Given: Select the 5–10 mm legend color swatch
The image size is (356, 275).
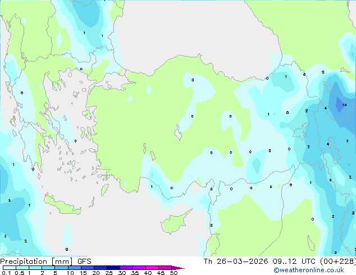Looking at the screenshot, I should coord(61,268).
